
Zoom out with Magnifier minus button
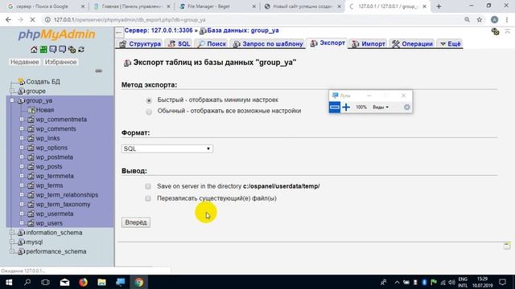pos(335,107)
